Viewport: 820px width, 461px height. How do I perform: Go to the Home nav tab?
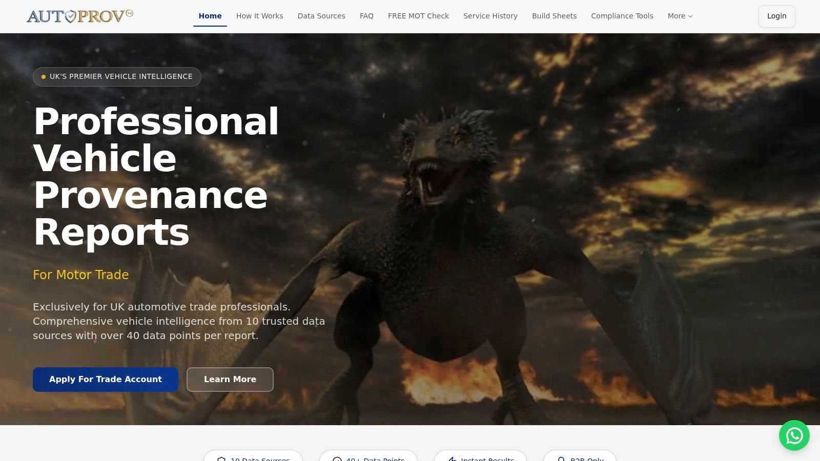[x=210, y=16]
